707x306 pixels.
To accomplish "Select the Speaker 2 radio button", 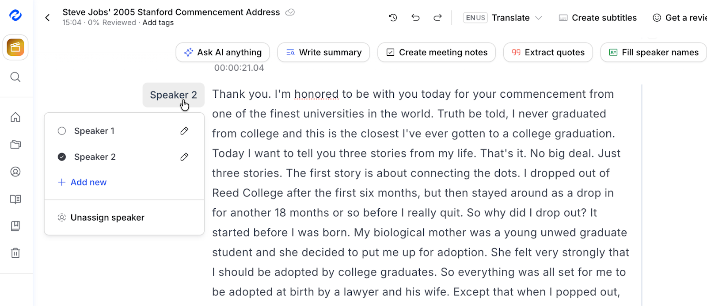I will pos(62,157).
